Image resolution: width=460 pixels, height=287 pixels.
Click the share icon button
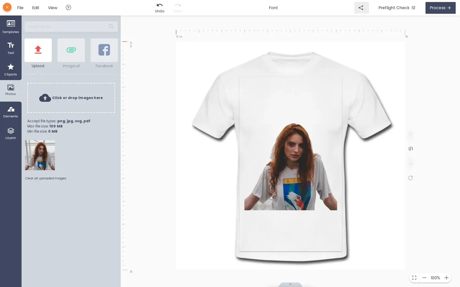[361, 8]
